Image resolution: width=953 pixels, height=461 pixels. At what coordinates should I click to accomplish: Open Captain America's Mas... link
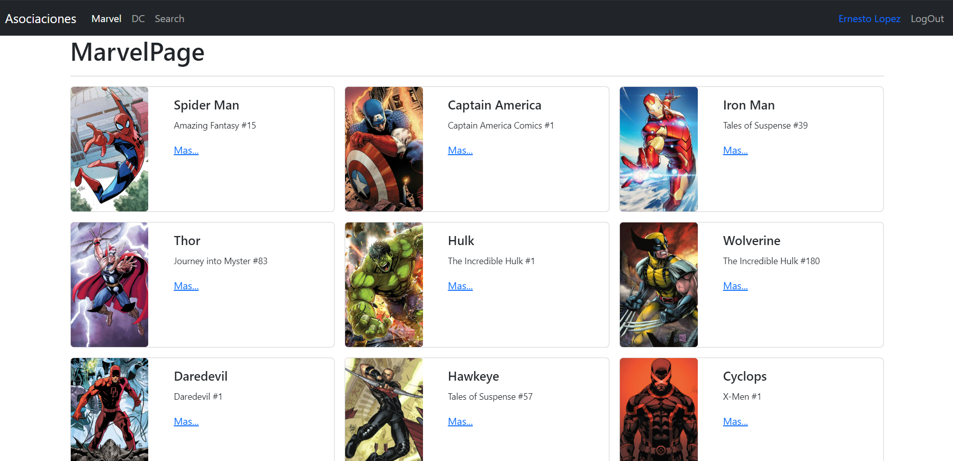coord(460,150)
